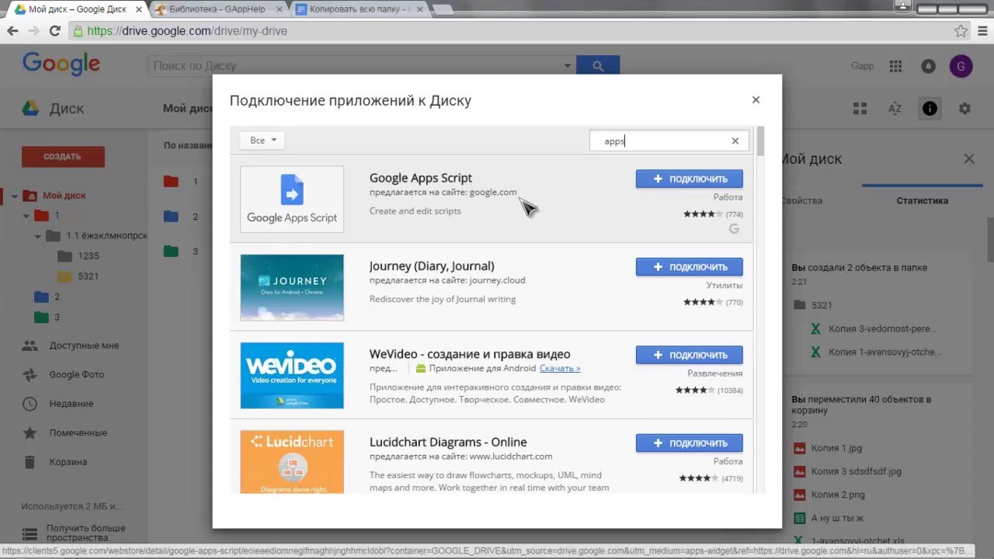Open the Google apps grid icon
This screenshot has height=559, width=994.
point(895,66)
